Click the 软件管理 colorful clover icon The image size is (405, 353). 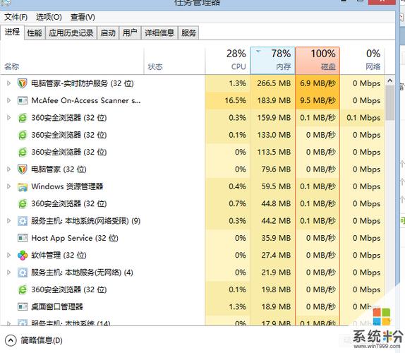[x=23, y=256]
